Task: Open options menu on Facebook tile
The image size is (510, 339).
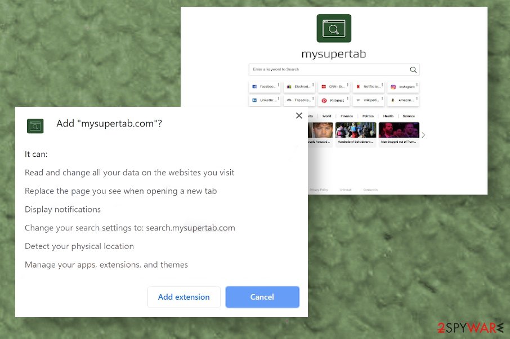Action: point(279,85)
